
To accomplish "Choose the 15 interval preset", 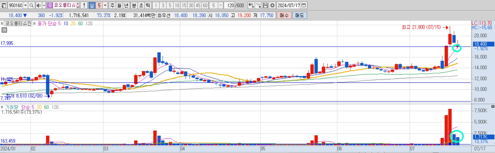I will pyautogui.click(x=184, y=5).
